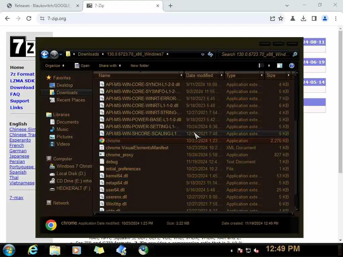Screen dimensions: 343x257
Task: Open the 7-max link on 7-Zip page
Action: click(x=16, y=198)
